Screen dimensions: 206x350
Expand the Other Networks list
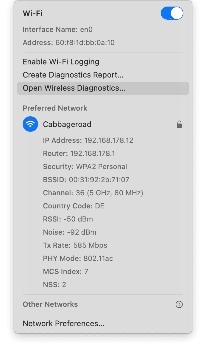pyautogui.click(x=50, y=304)
